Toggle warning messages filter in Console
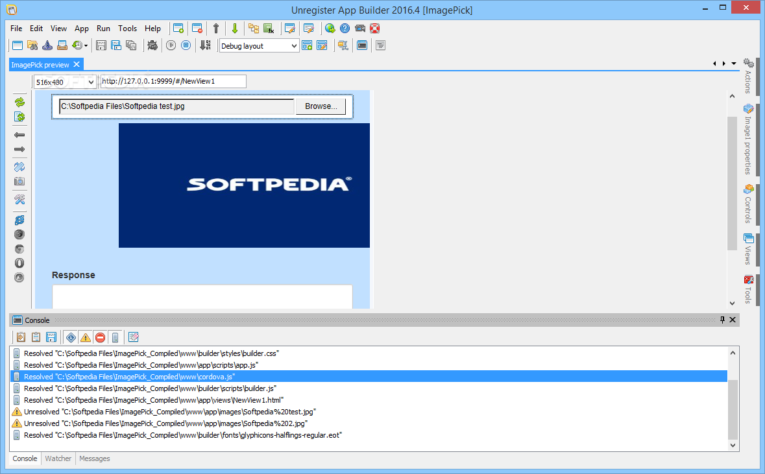 (86, 337)
